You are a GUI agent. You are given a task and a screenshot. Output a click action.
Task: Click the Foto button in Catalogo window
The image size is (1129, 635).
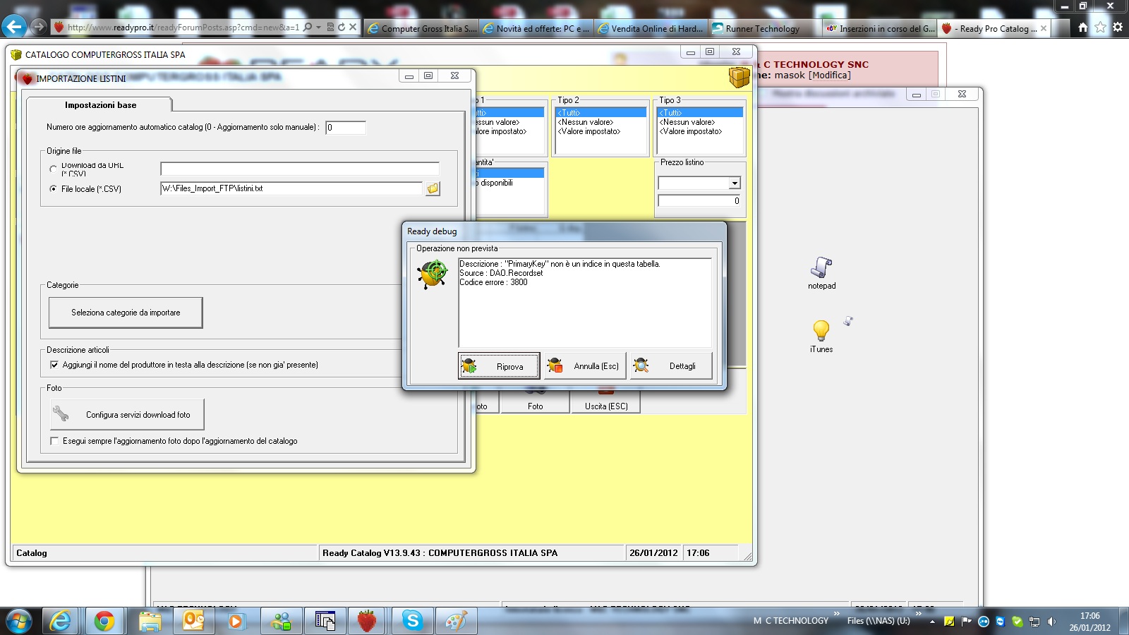click(536, 401)
